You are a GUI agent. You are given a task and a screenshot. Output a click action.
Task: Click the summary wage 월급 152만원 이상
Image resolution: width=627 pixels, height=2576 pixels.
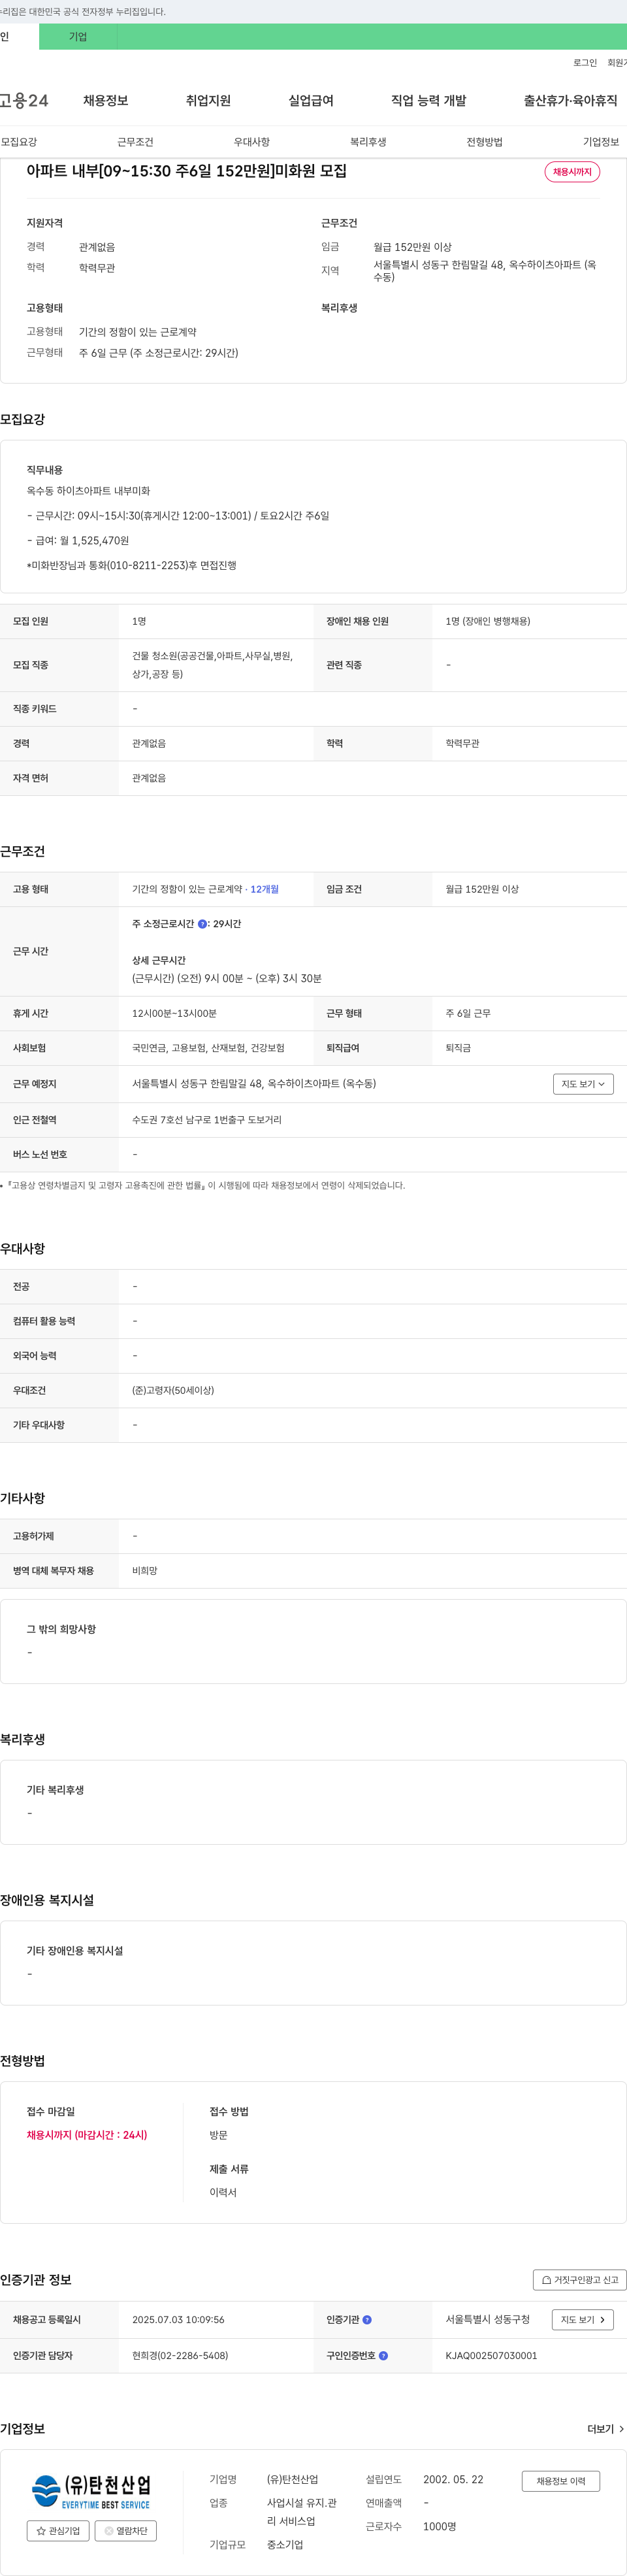[x=413, y=247]
